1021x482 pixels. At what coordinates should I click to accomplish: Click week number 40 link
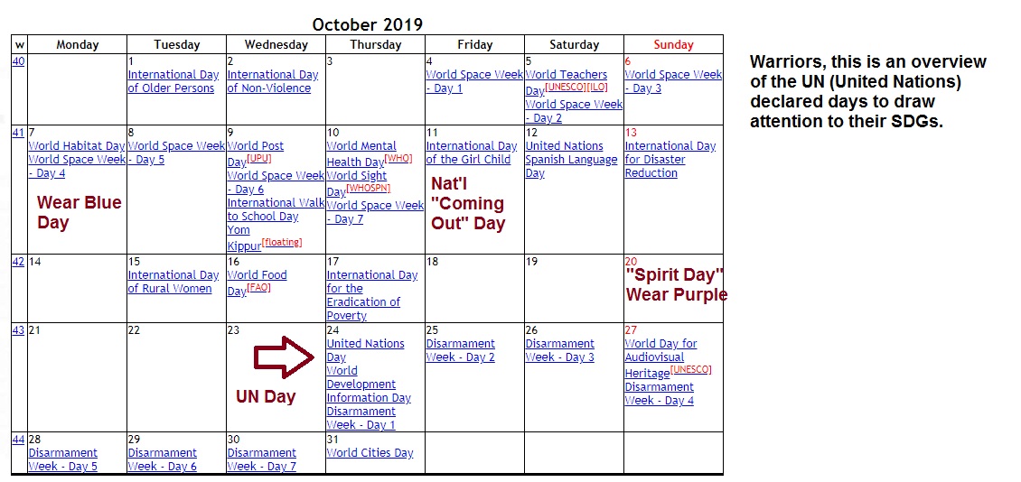[18, 61]
